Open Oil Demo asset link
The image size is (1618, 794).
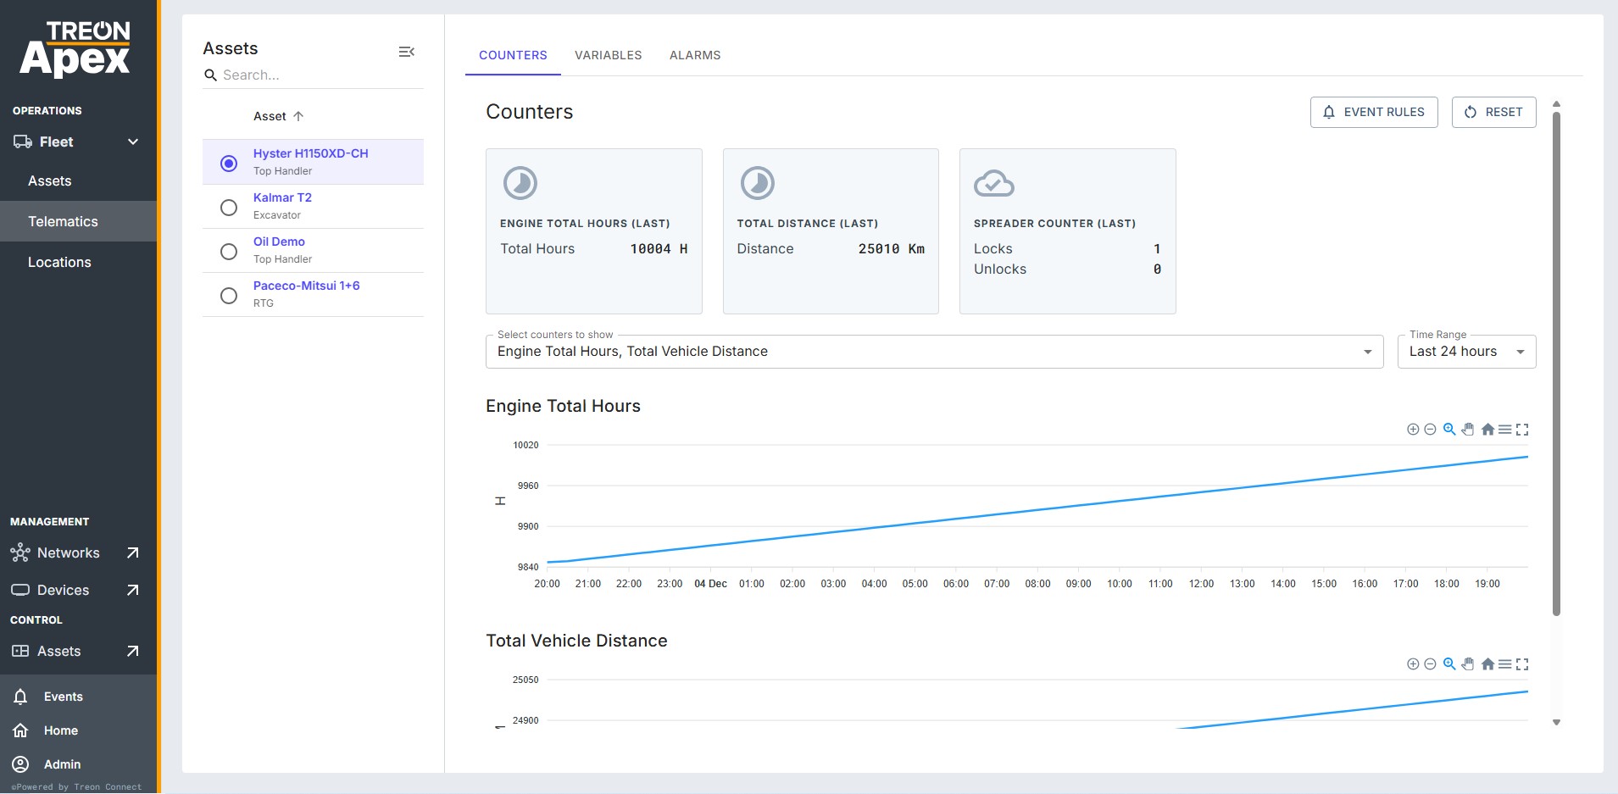point(279,242)
